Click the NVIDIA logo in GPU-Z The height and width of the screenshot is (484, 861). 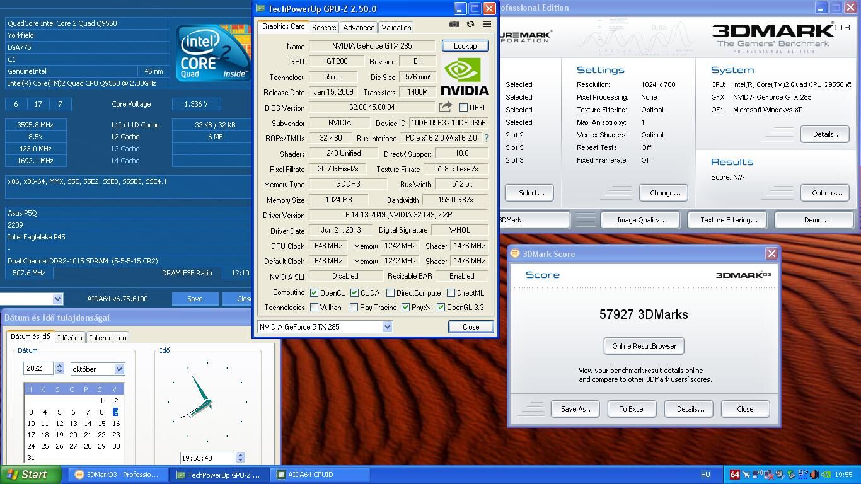point(465,76)
